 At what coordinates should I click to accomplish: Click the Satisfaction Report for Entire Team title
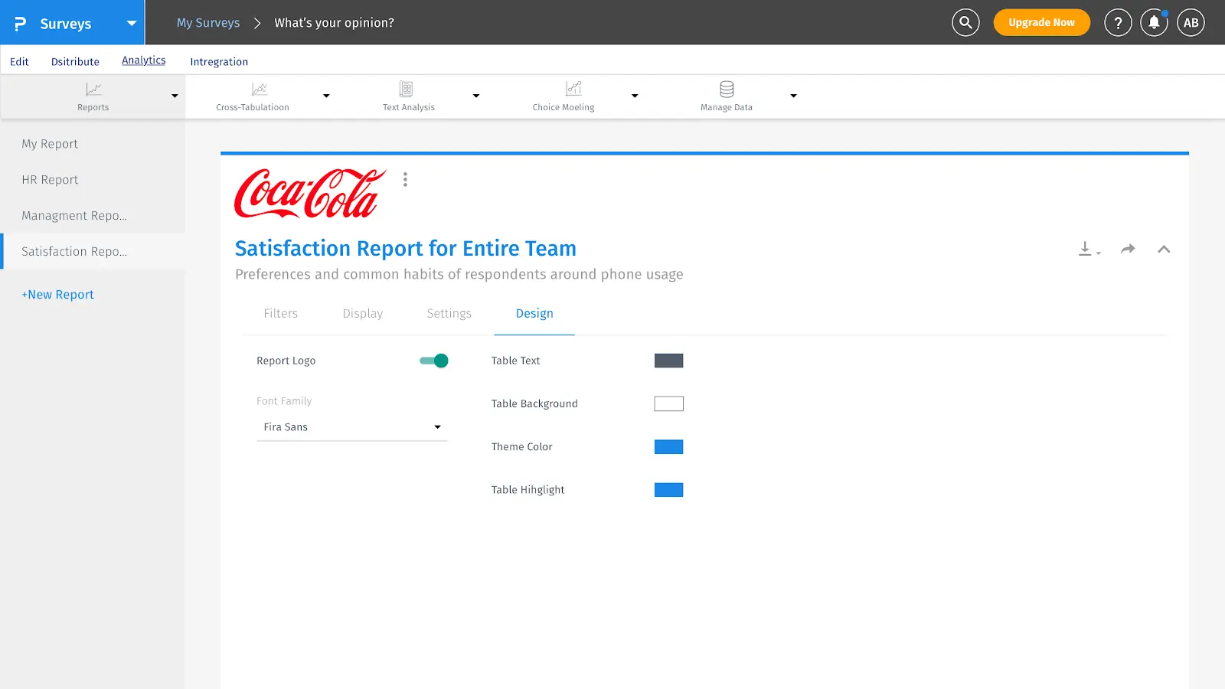point(405,249)
